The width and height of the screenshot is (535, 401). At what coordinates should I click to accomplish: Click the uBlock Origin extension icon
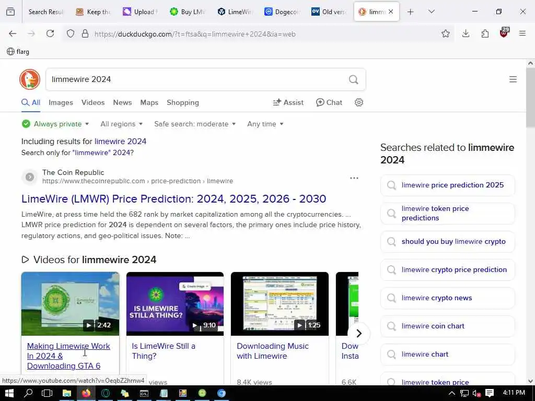coord(504,33)
